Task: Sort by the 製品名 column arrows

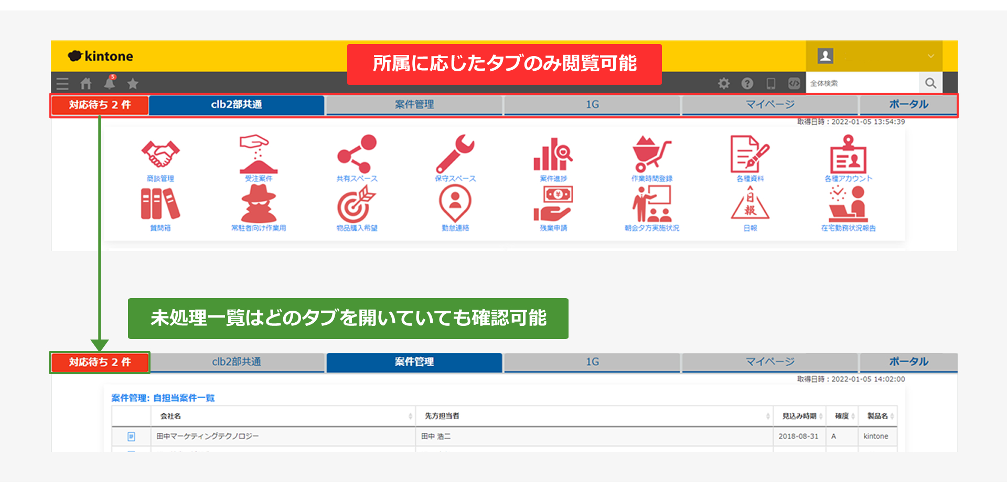Action: [892, 416]
